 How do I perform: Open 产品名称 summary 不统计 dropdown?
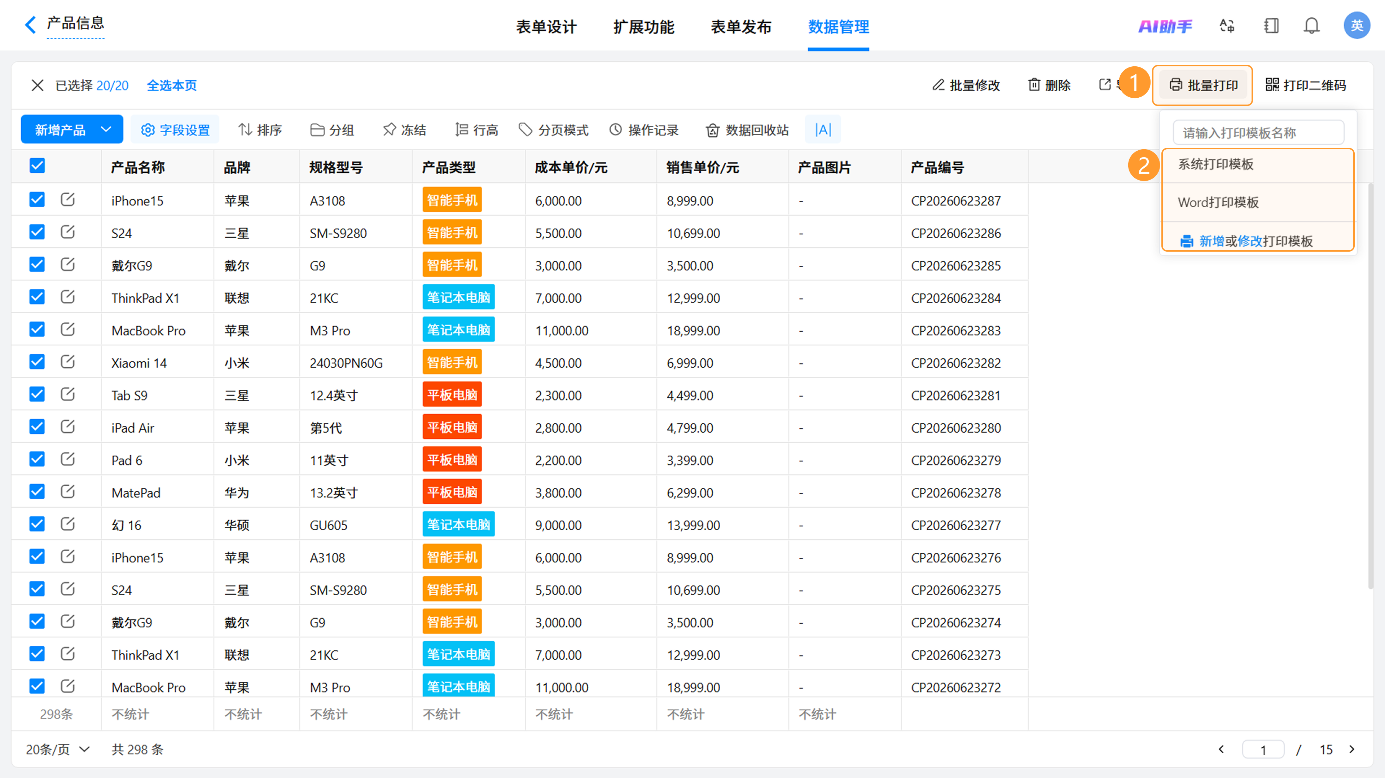point(131,715)
